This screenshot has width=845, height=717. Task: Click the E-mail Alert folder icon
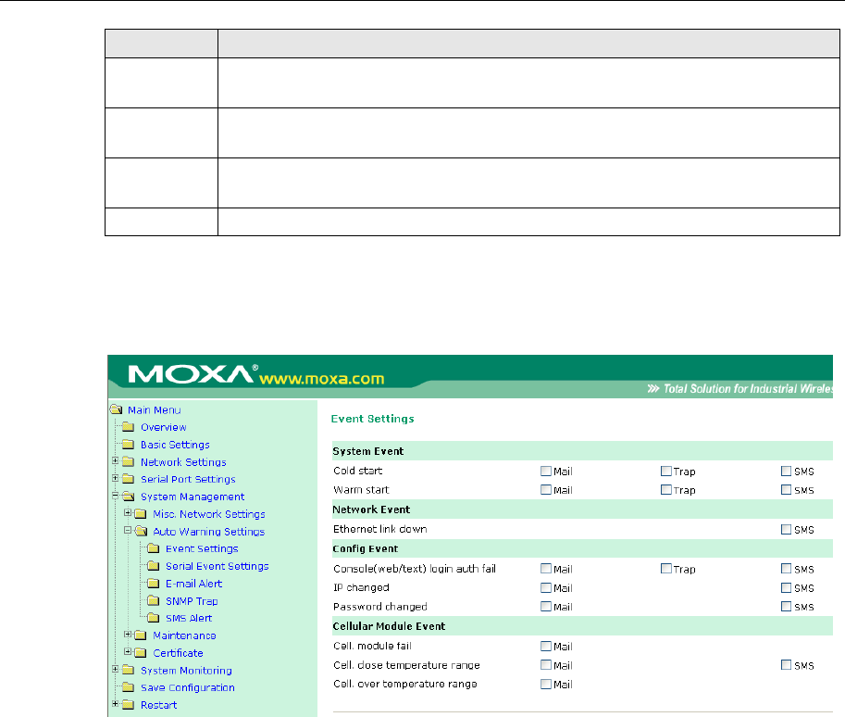tap(153, 584)
